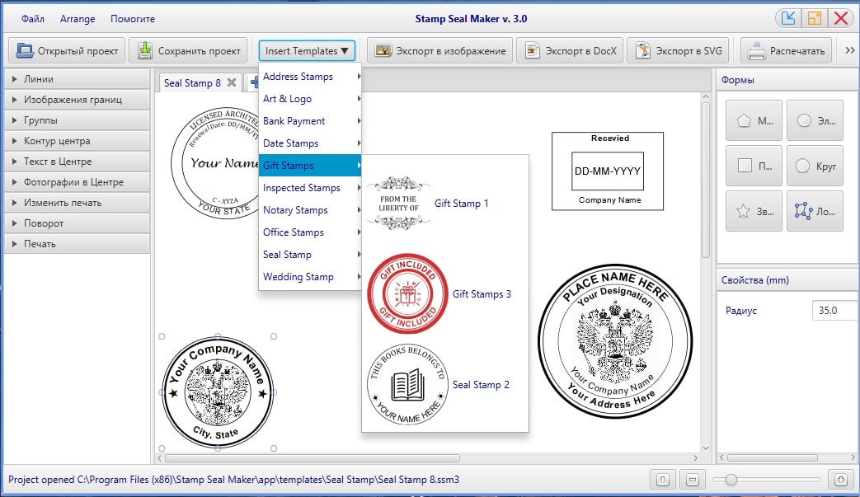Open the Помогите menu
The height and width of the screenshot is (497, 860).
pos(133,19)
